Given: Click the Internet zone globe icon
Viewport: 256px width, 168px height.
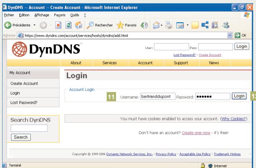Looking at the screenshot, I should coord(210,166).
